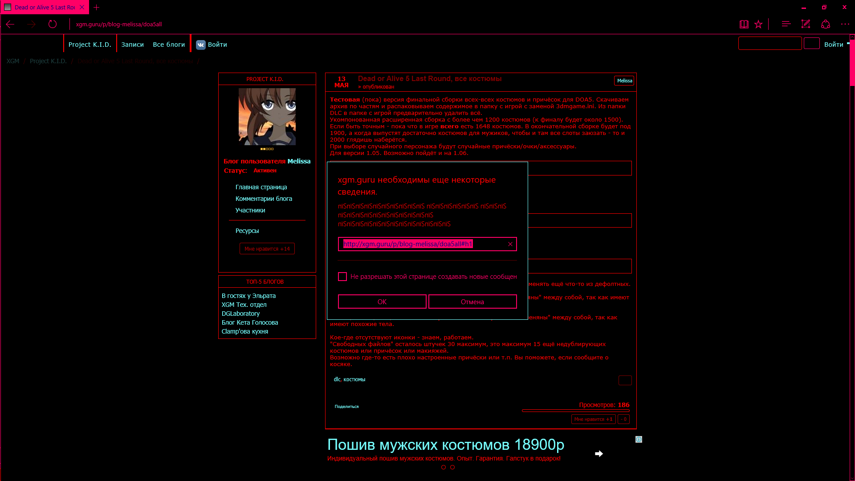Cancel dialog with Отмена button
Screen dimensions: 855x481
pos(472,302)
